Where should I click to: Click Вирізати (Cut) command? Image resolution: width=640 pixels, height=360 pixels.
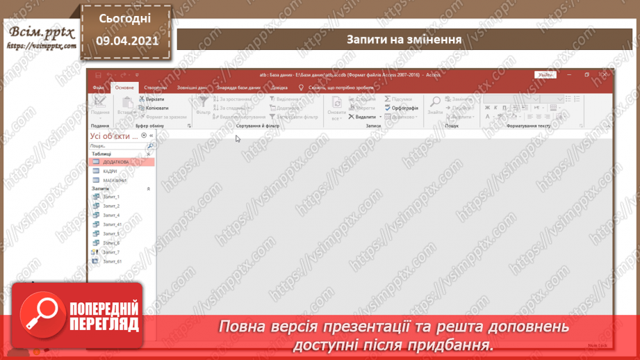(152, 99)
